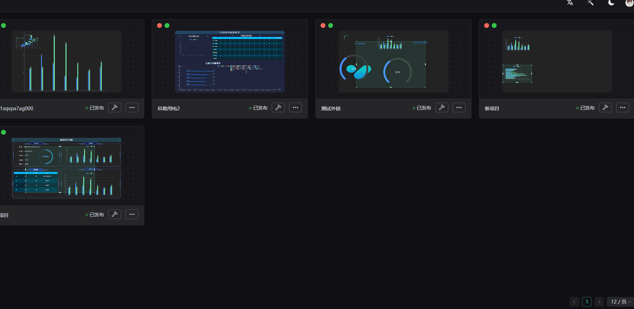The image size is (634, 309).
Task: Open more options for 新项目 project
Action: click(623, 107)
